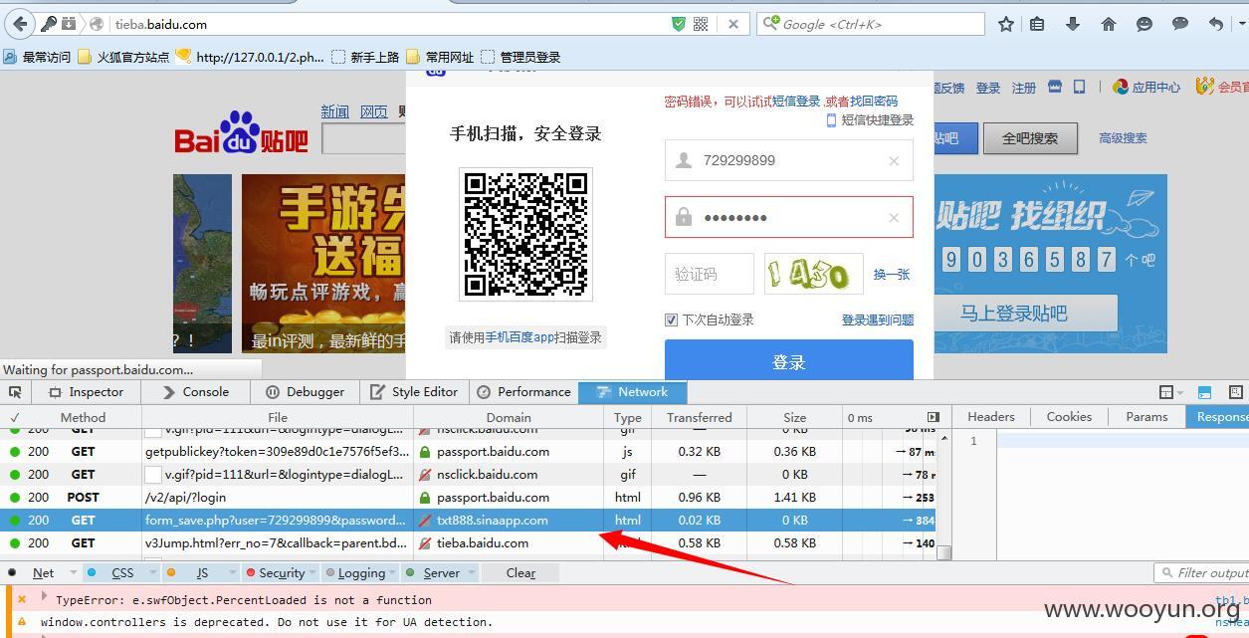1249x638 pixels.
Task: Open the downloads arrow icon
Action: pos(1073,24)
